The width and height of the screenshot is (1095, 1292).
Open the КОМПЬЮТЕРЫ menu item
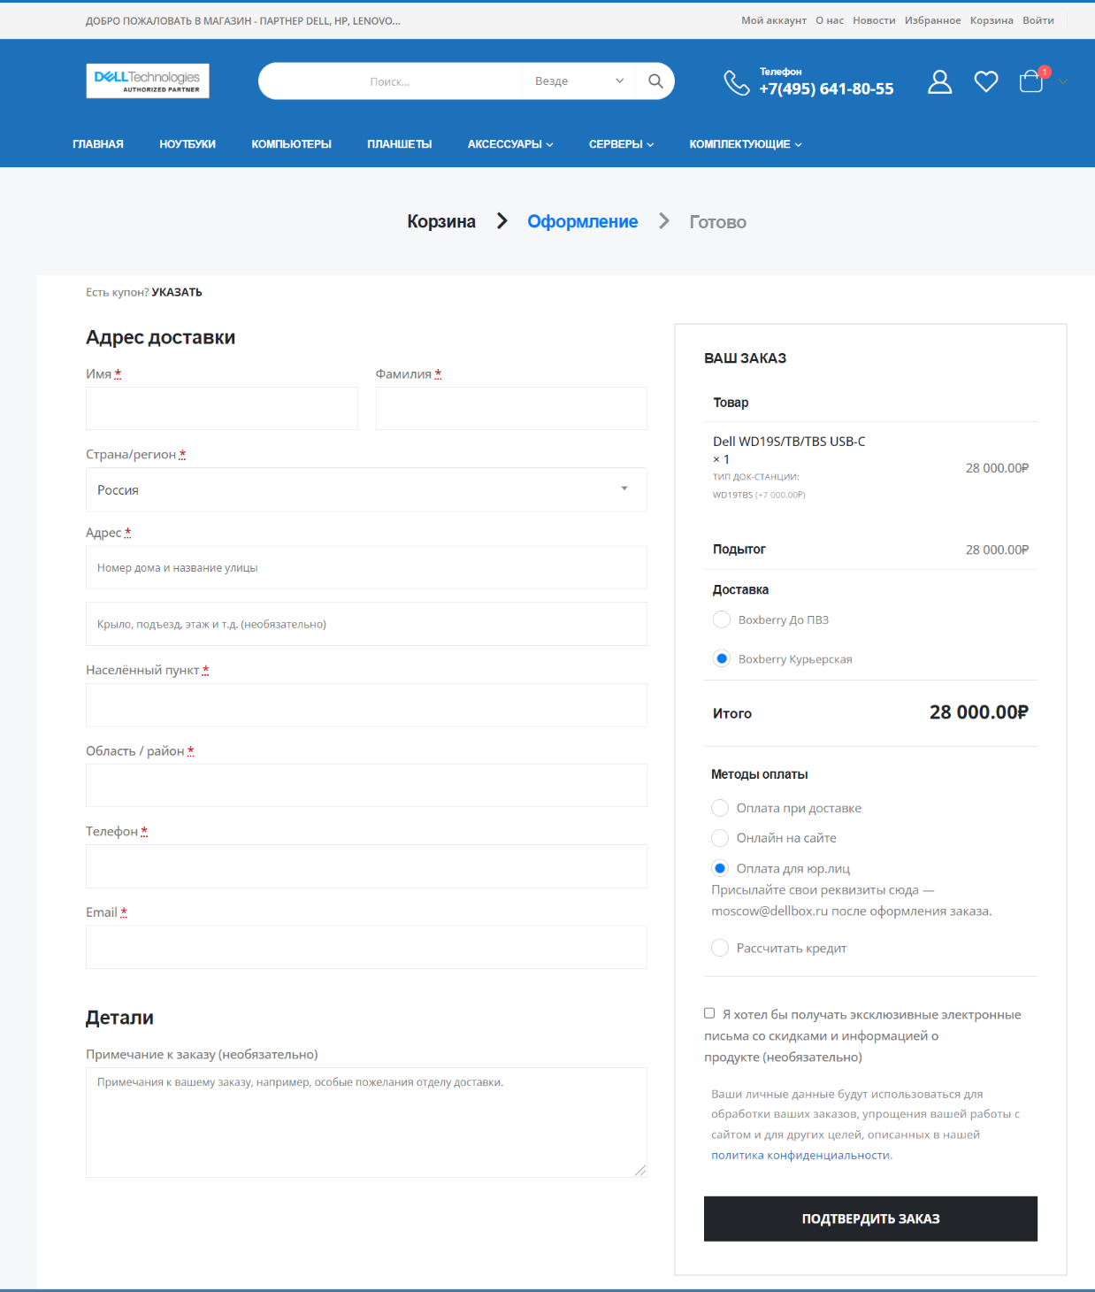(x=291, y=144)
